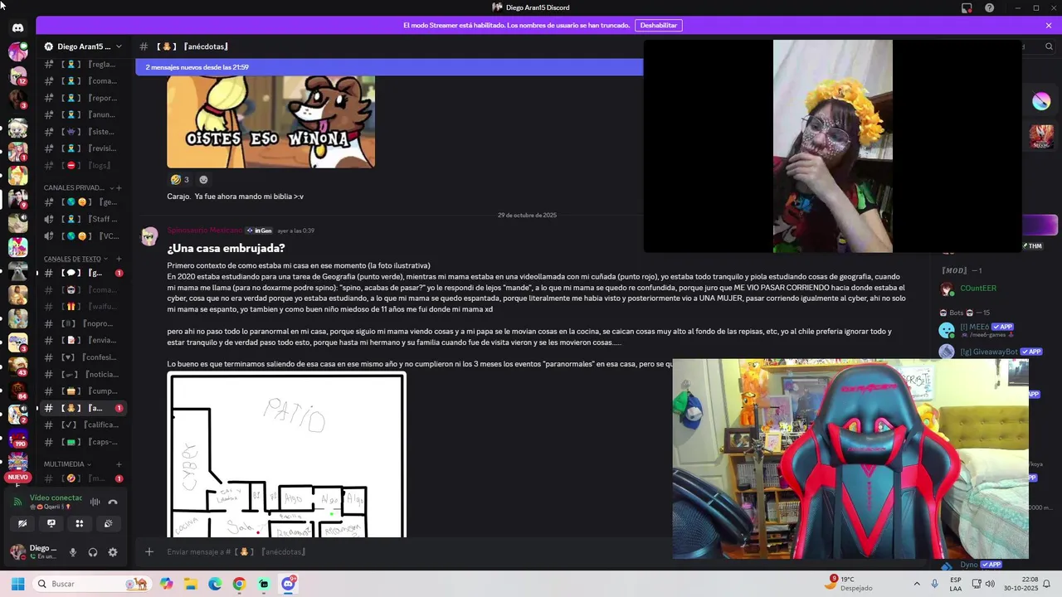Open the server with badge 190
Screen dimensions: 1062x597
pos(17,438)
